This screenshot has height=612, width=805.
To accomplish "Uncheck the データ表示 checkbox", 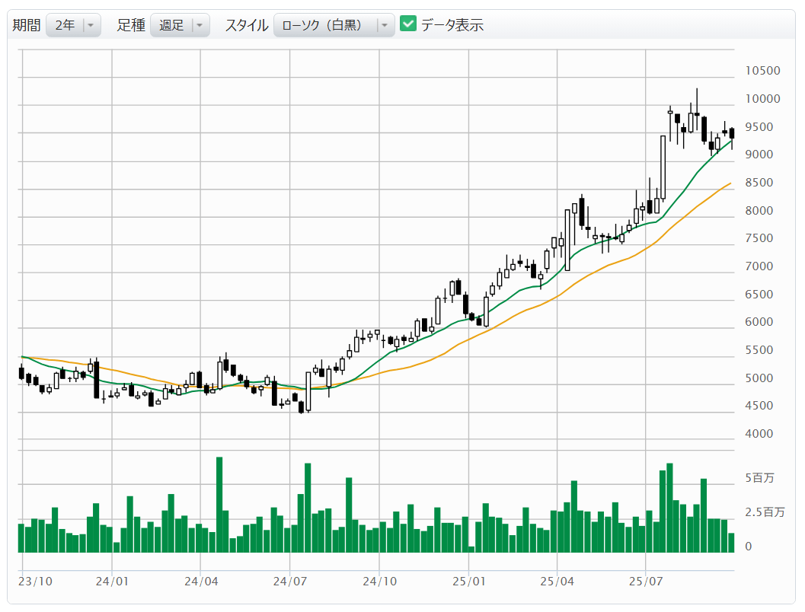I will click(x=408, y=24).
